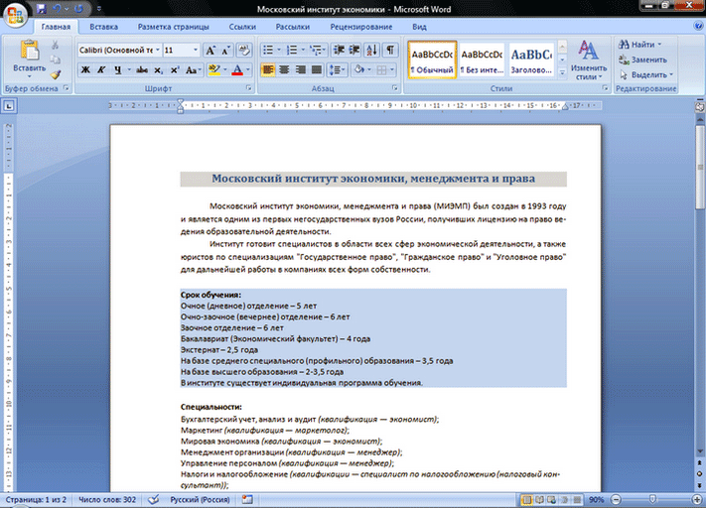The height and width of the screenshot is (508, 706).
Task: Open numbered list dropdown arrow
Action: click(x=303, y=50)
